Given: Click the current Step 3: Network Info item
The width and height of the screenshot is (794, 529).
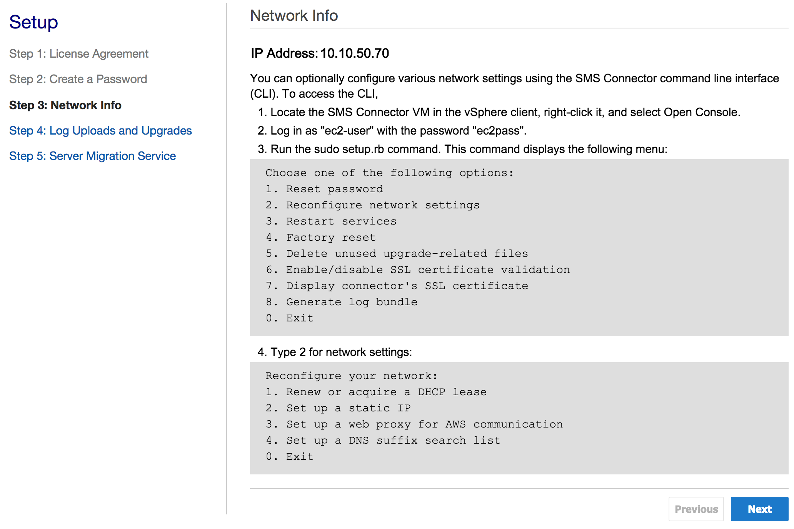Looking at the screenshot, I should pos(65,105).
